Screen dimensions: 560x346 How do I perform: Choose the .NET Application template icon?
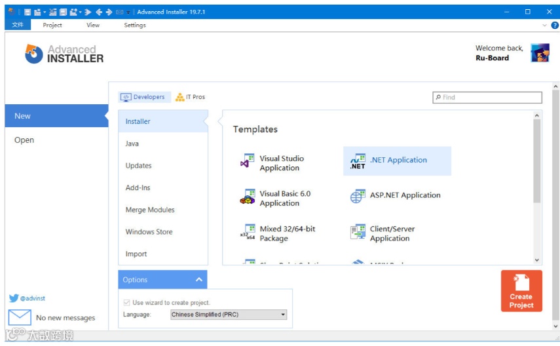click(358, 161)
